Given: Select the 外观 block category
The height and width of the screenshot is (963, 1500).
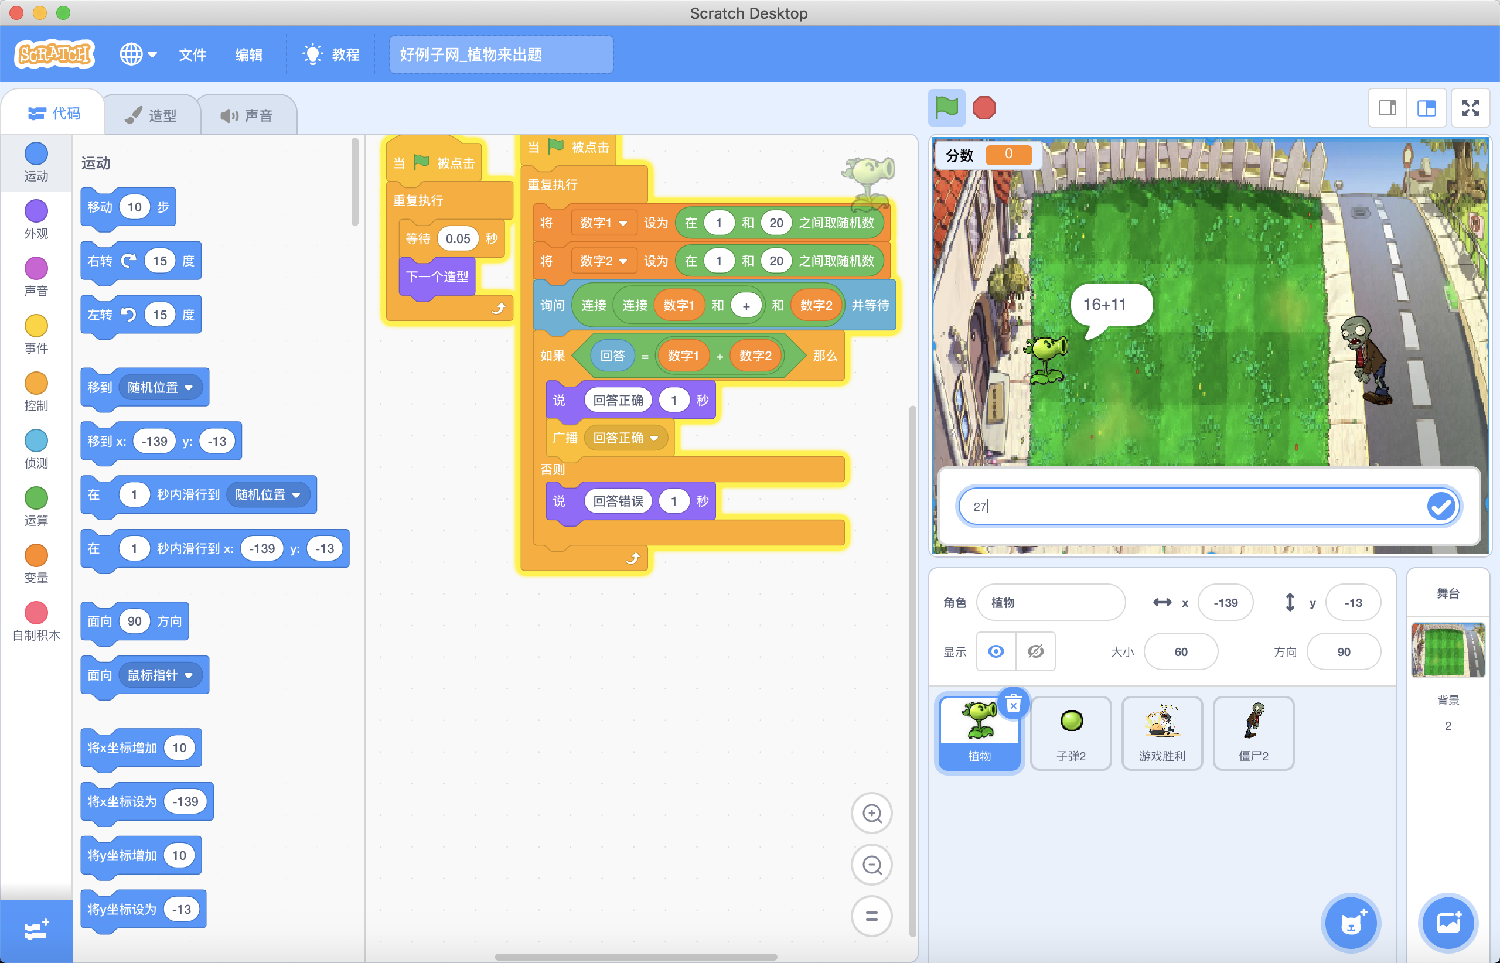Looking at the screenshot, I should pyautogui.click(x=36, y=220).
